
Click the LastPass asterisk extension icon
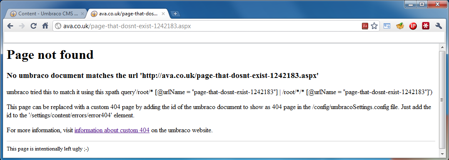(426, 26)
